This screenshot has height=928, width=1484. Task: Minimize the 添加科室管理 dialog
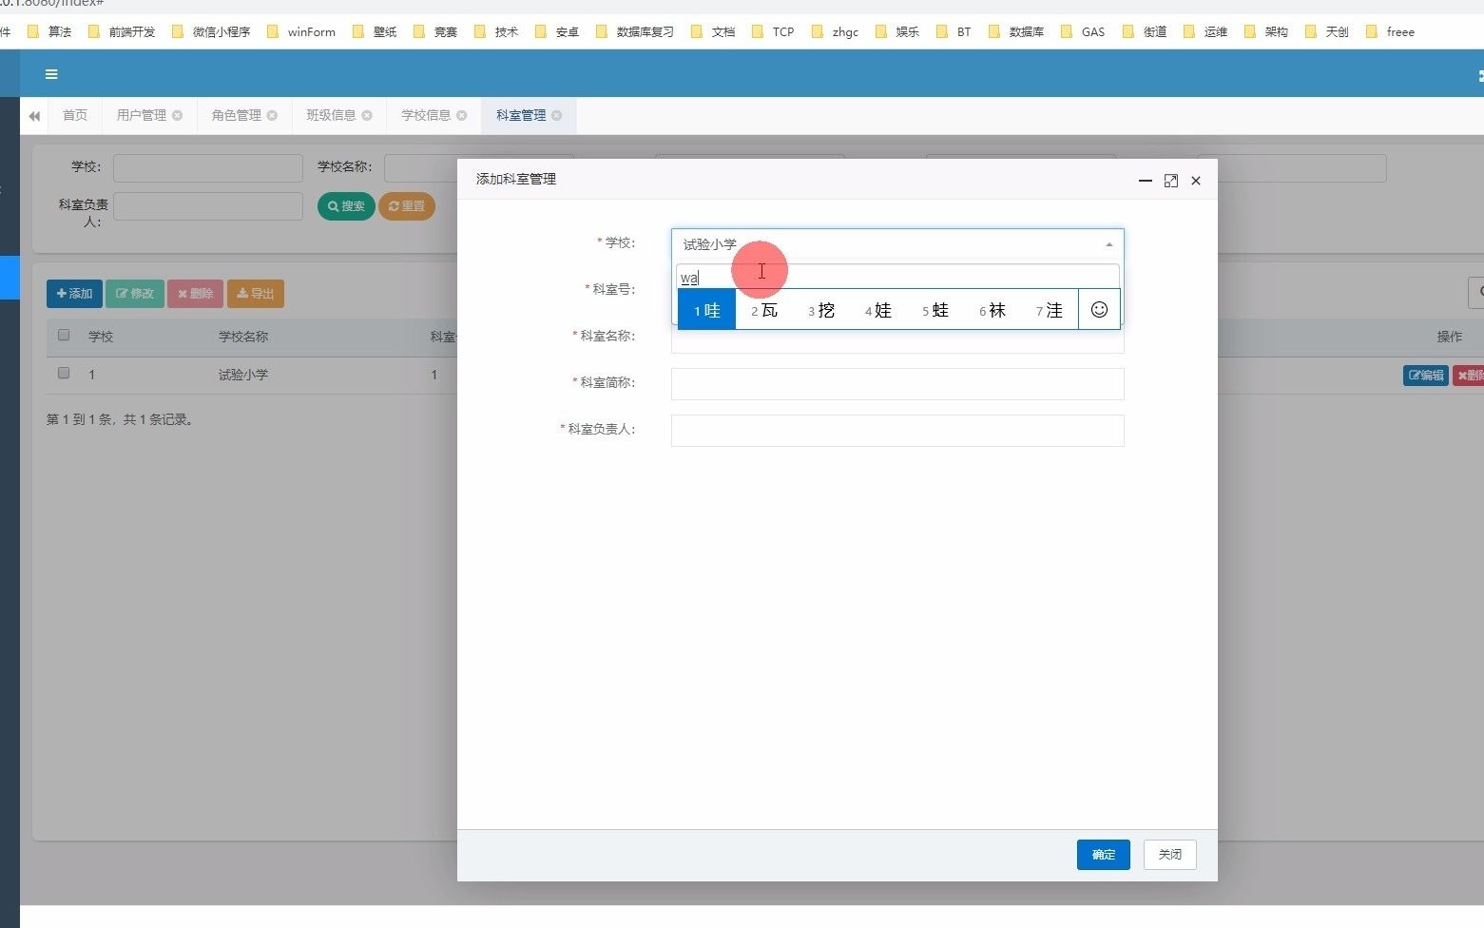[1146, 181]
